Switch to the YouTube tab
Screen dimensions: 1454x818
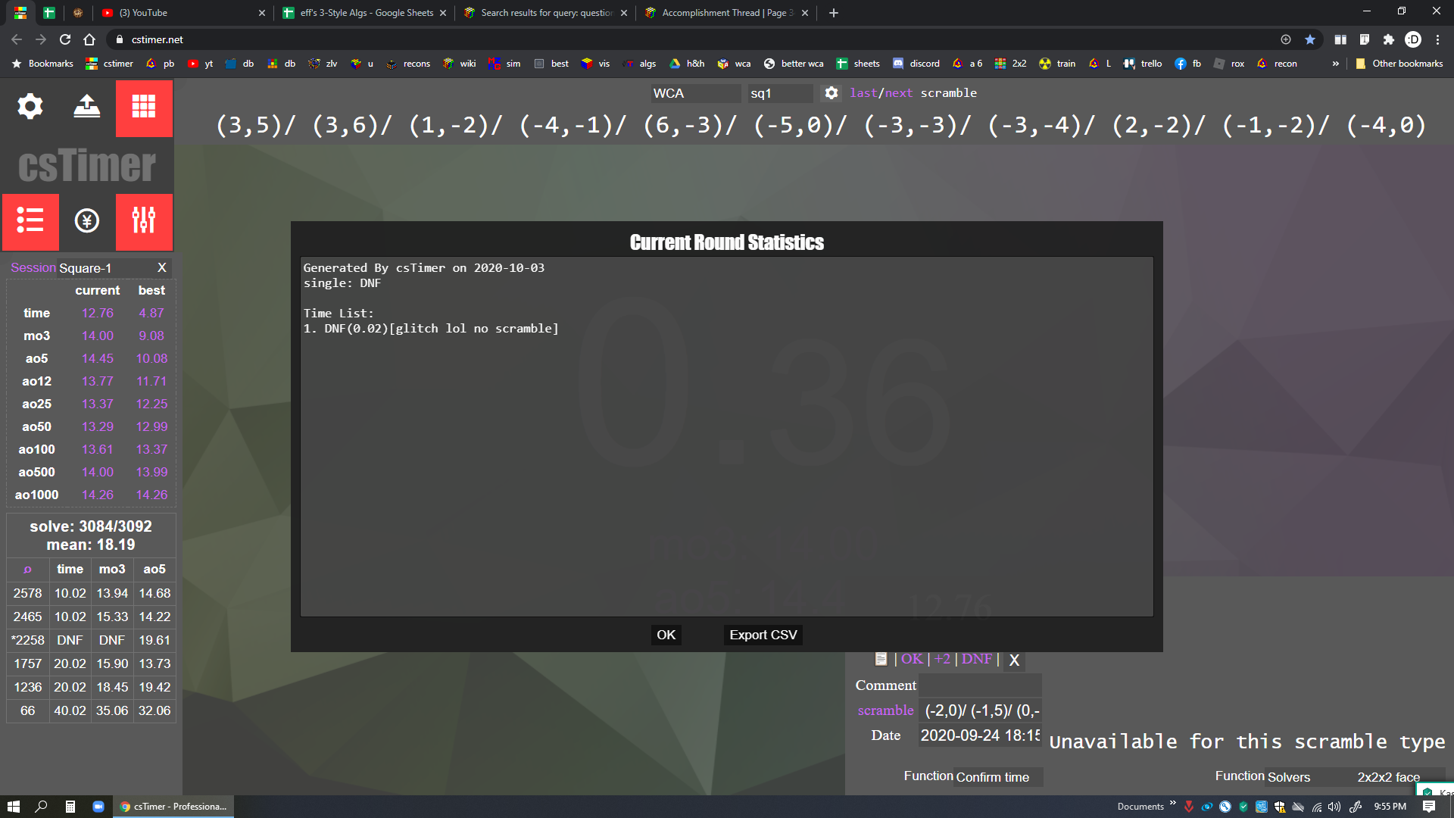pos(184,13)
